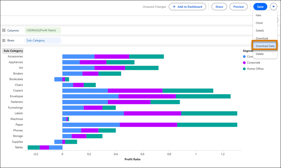
Task: Click the Save button
Action: [x=260, y=7]
